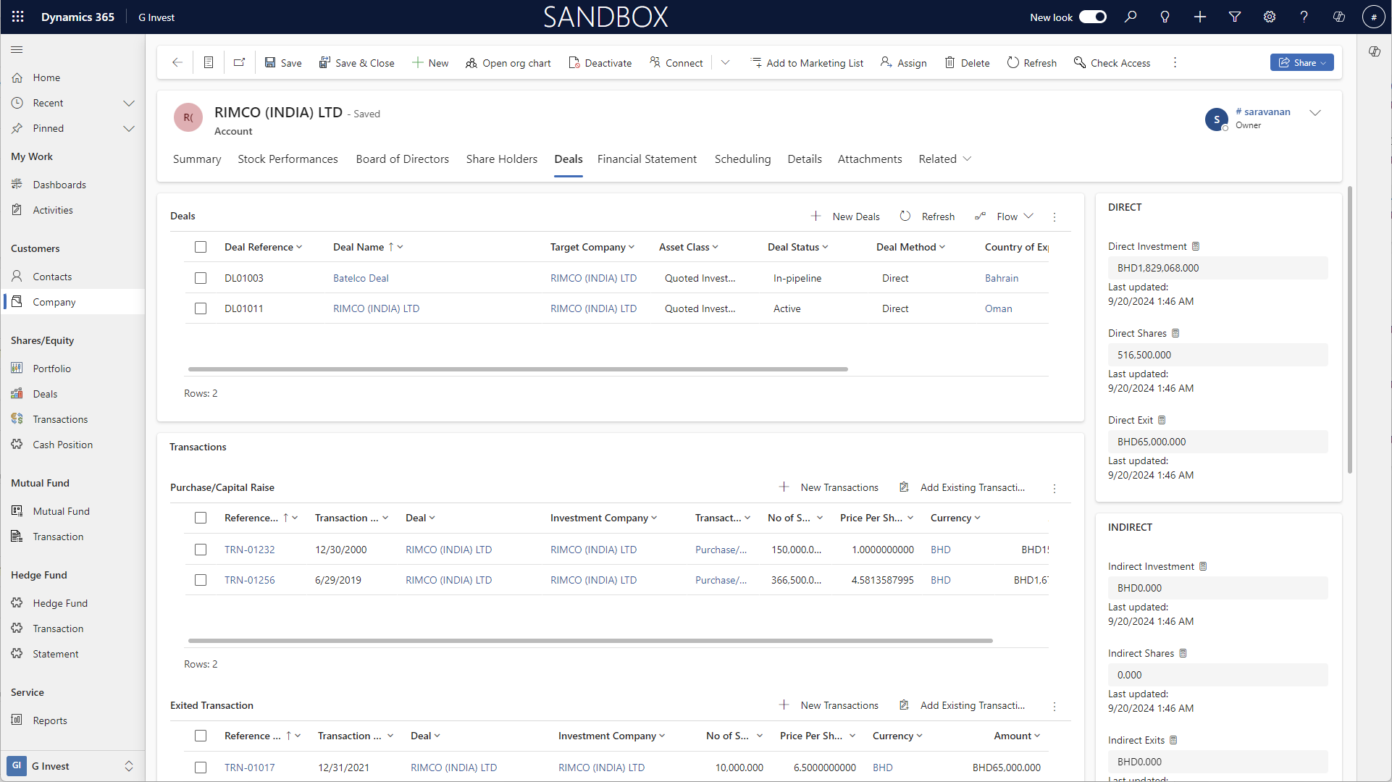The width and height of the screenshot is (1392, 782).
Task: Open the Flow dropdown in Deals grid
Action: coord(1014,216)
